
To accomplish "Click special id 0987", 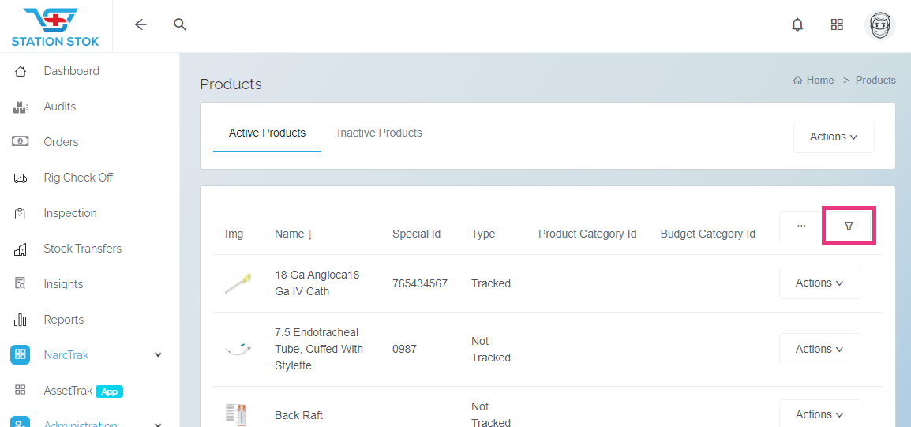I will tap(404, 349).
